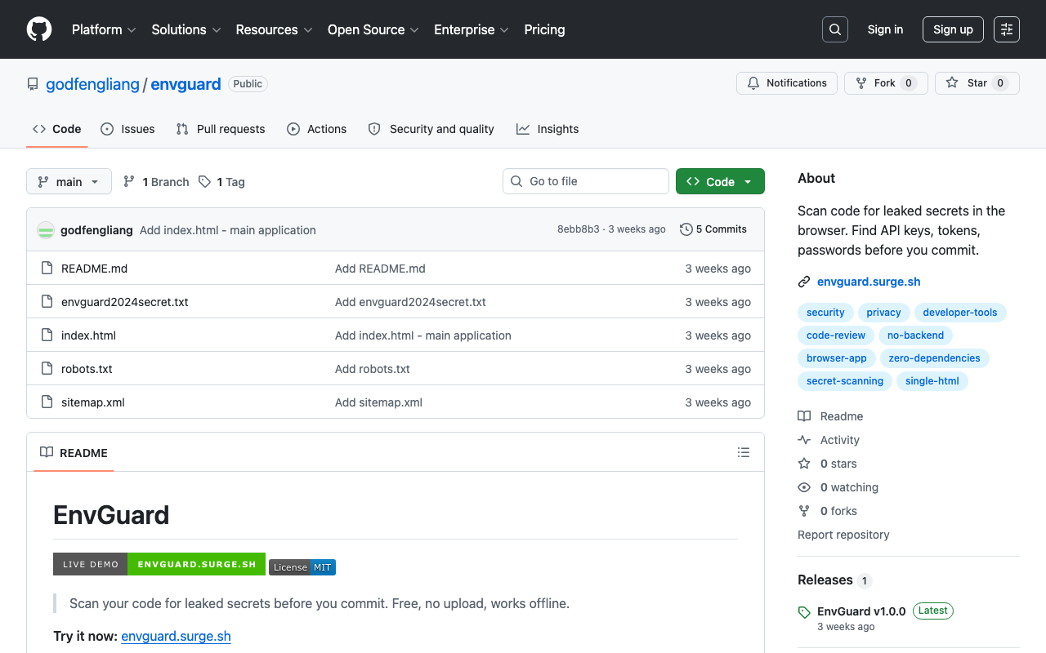Expand the Platform menu
The image size is (1046, 653).
coord(104,29)
